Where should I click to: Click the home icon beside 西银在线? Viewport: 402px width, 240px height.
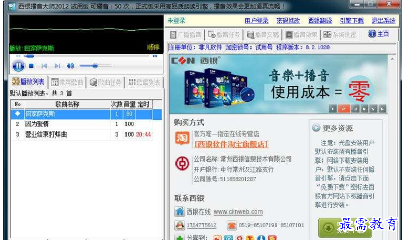(180, 211)
